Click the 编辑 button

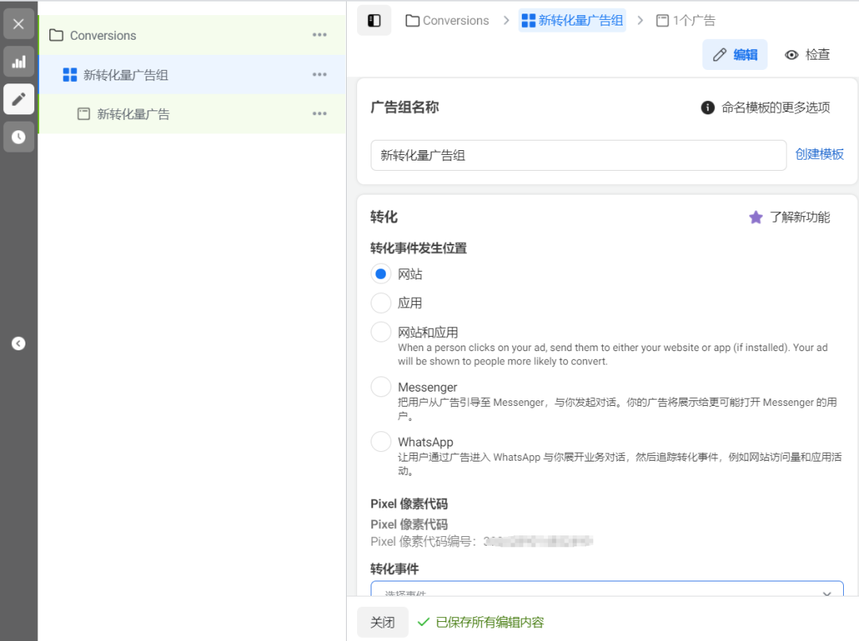coord(735,55)
